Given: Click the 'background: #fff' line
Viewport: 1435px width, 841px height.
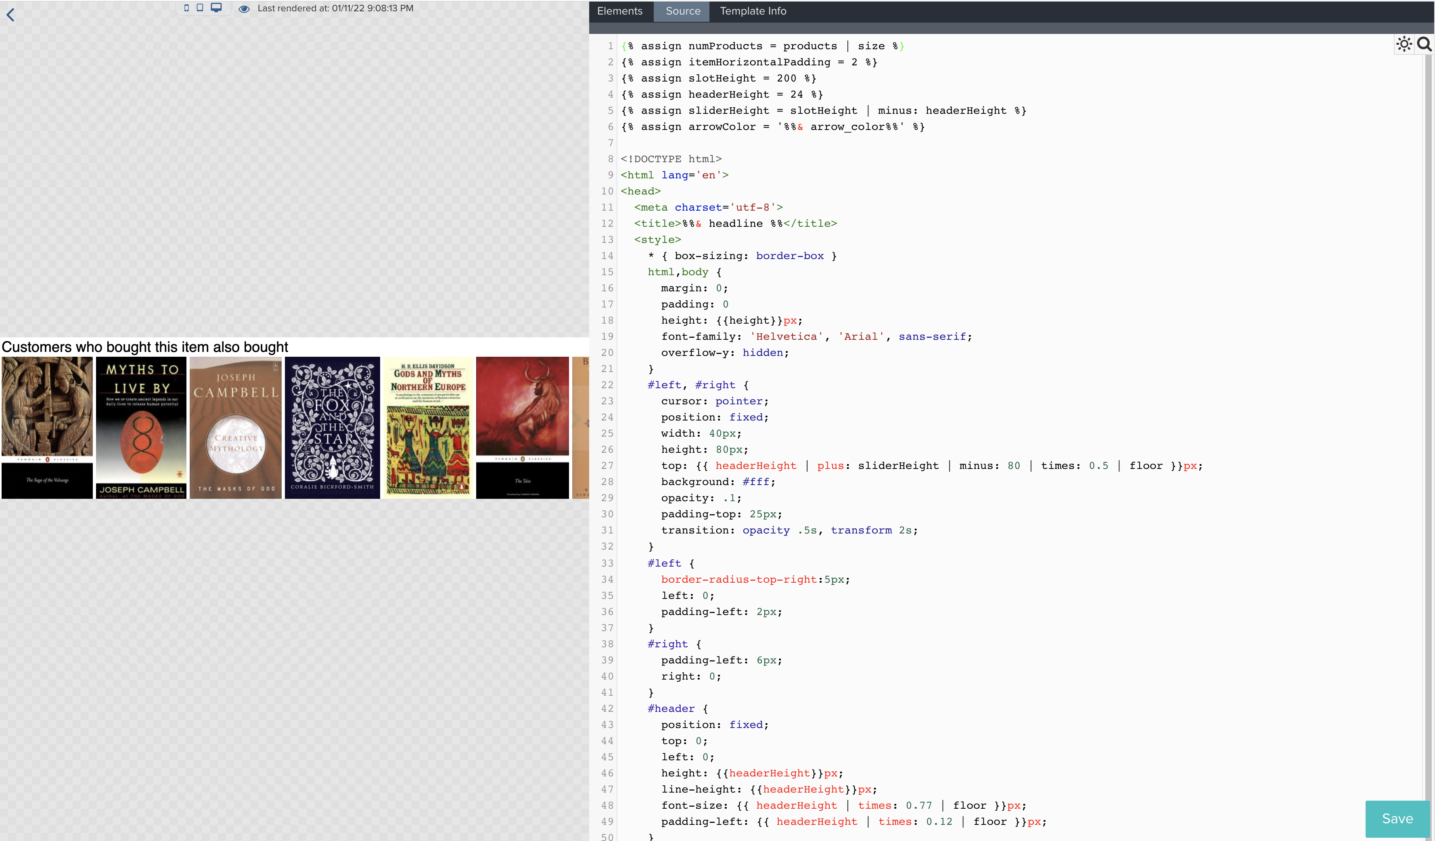Looking at the screenshot, I should coord(718,482).
